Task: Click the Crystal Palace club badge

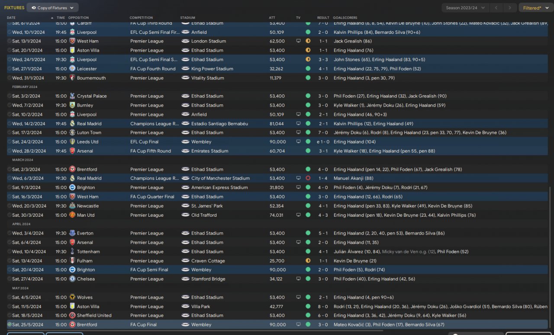Action: [x=72, y=96]
